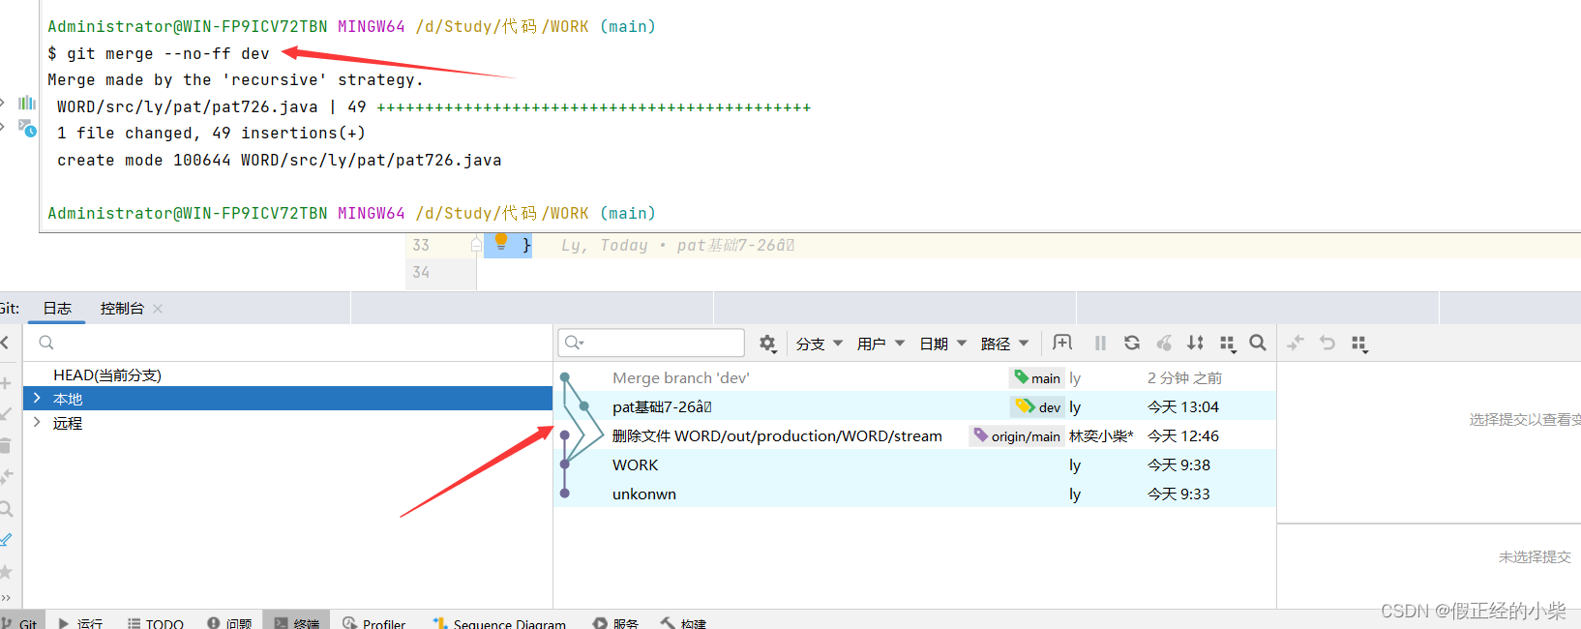Click the 2 分钟 之前 timestamp
This screenshot has height=629, width=1581.
pyautogui.click(x=1184, y=377)
